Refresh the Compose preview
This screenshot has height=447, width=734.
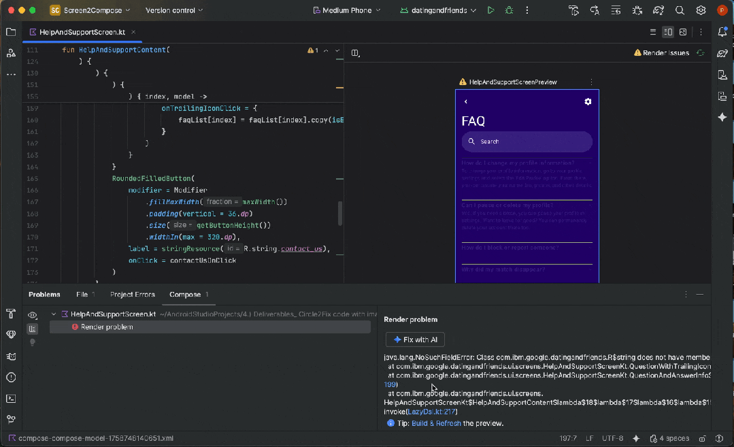click(x=700, y=52)
